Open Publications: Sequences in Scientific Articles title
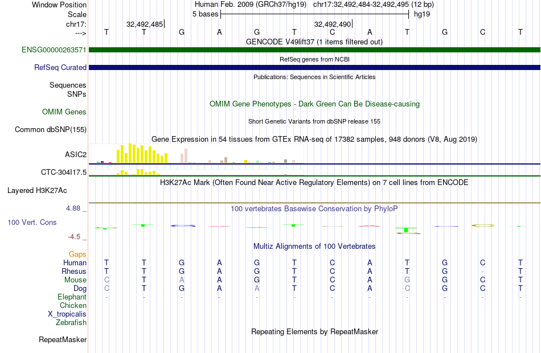541x353 pixels. pos(314,77)
